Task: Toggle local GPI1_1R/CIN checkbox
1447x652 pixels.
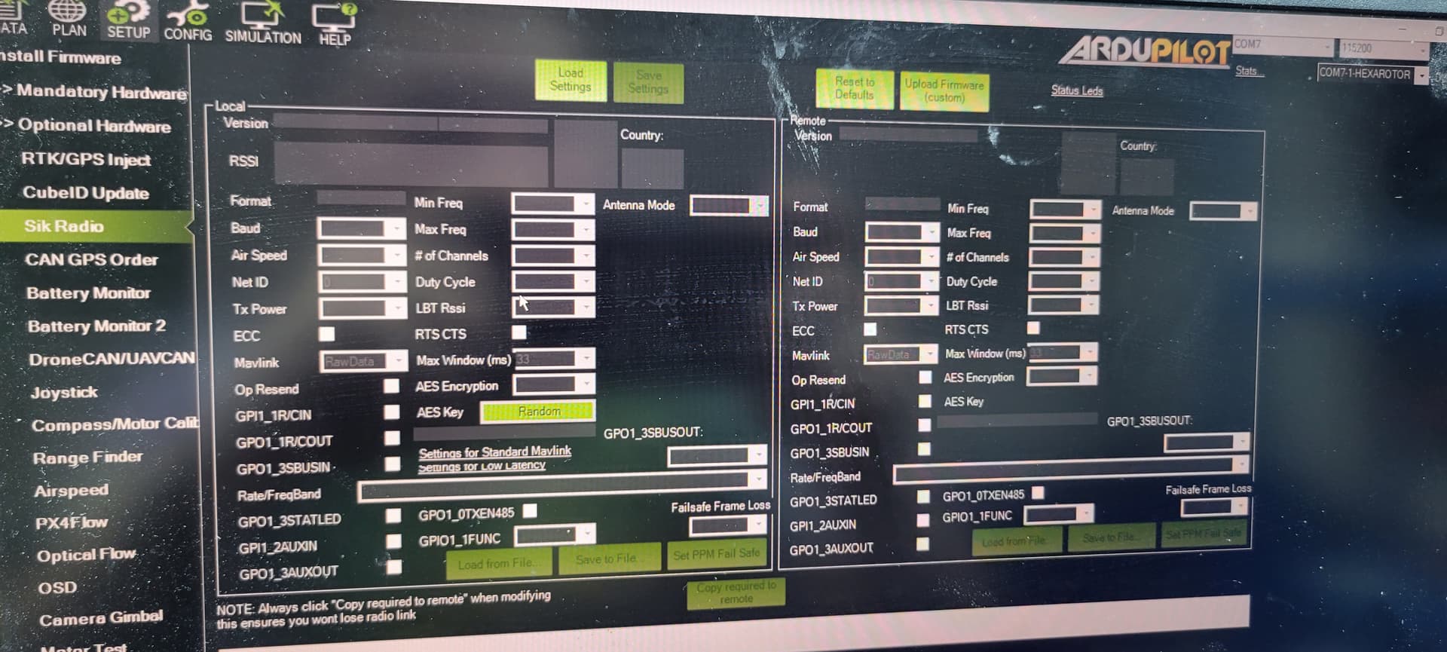Action: tap(391, 412)
